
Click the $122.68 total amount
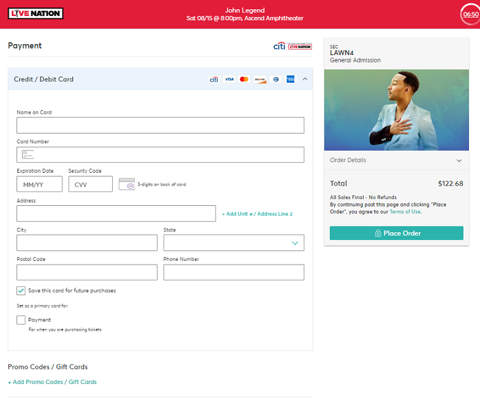pyautogui.click(x=451, y=184)
